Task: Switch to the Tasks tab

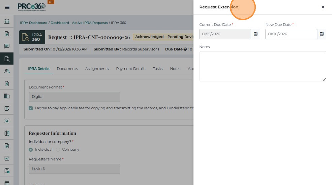Action: click(x=157, y=69)
